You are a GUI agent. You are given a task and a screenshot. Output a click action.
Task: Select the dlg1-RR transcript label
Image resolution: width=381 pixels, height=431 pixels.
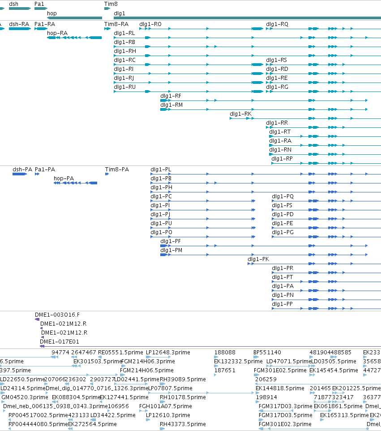(x=277, y=123)
